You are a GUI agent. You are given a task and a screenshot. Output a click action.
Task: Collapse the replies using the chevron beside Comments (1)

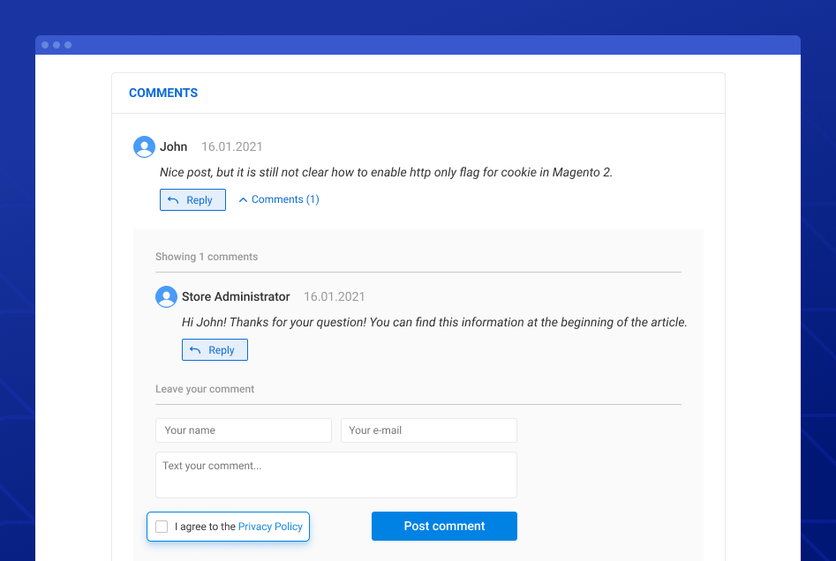point(242,198)
